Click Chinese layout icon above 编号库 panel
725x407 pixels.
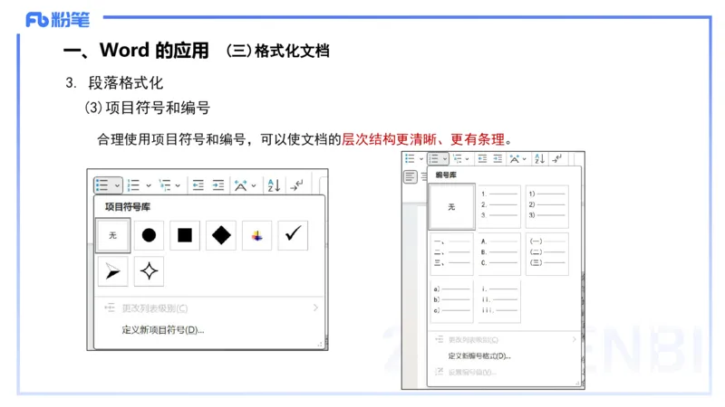pyautogui.click(x=514, y=159)
